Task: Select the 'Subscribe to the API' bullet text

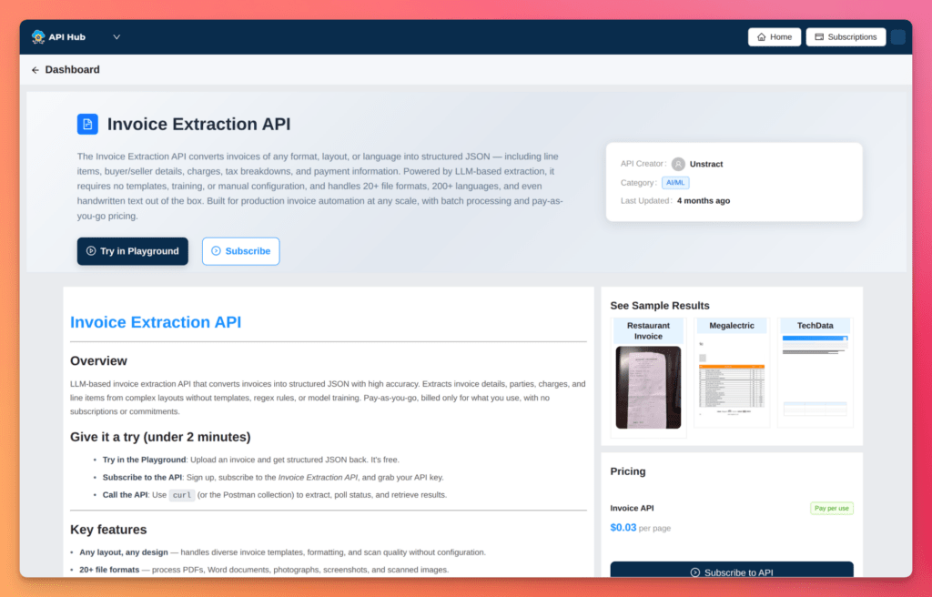Action: pyautogui.click(x=142, y=478)
